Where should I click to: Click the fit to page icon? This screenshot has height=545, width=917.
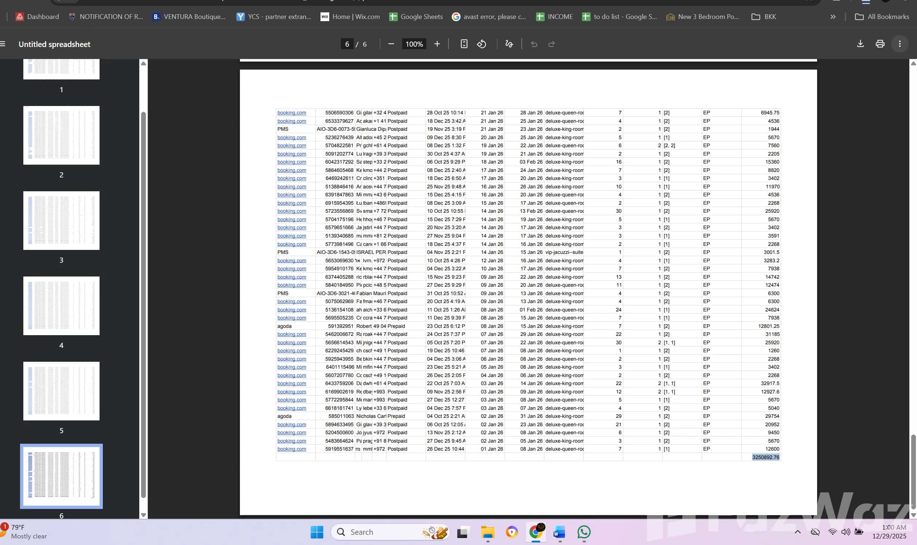pos(464,44)
